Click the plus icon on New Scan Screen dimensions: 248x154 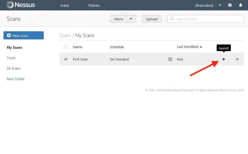pos(9,35)
